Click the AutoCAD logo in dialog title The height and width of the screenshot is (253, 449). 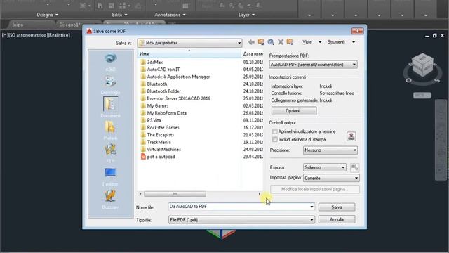pos(89,31)
